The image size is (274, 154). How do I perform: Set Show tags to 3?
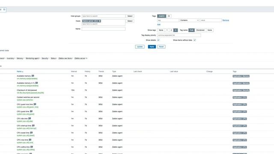coord(176,30)
